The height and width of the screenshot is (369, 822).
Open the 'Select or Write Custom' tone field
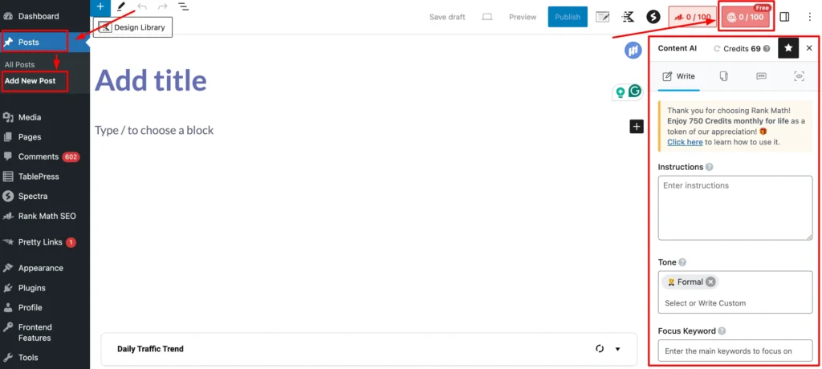[735, 303]
